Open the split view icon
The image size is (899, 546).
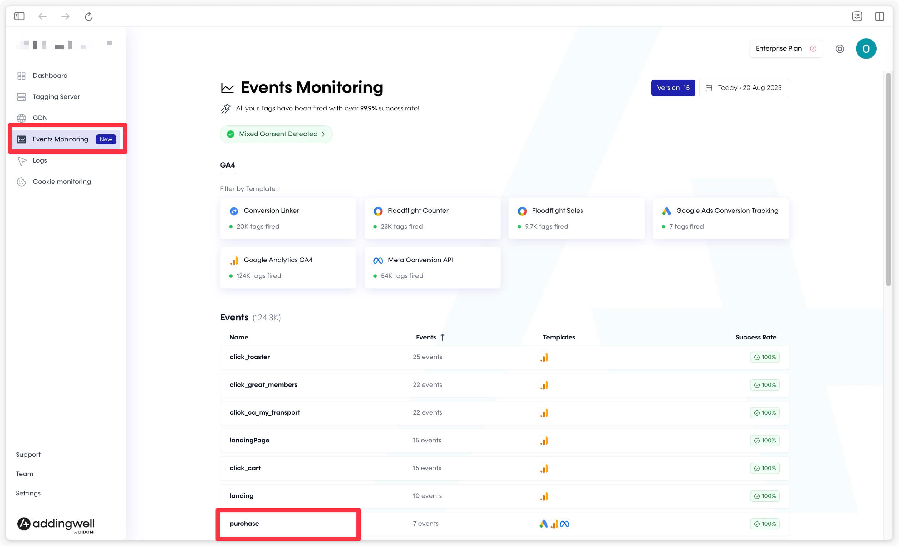pyautogui.click(x=879, y=17)
